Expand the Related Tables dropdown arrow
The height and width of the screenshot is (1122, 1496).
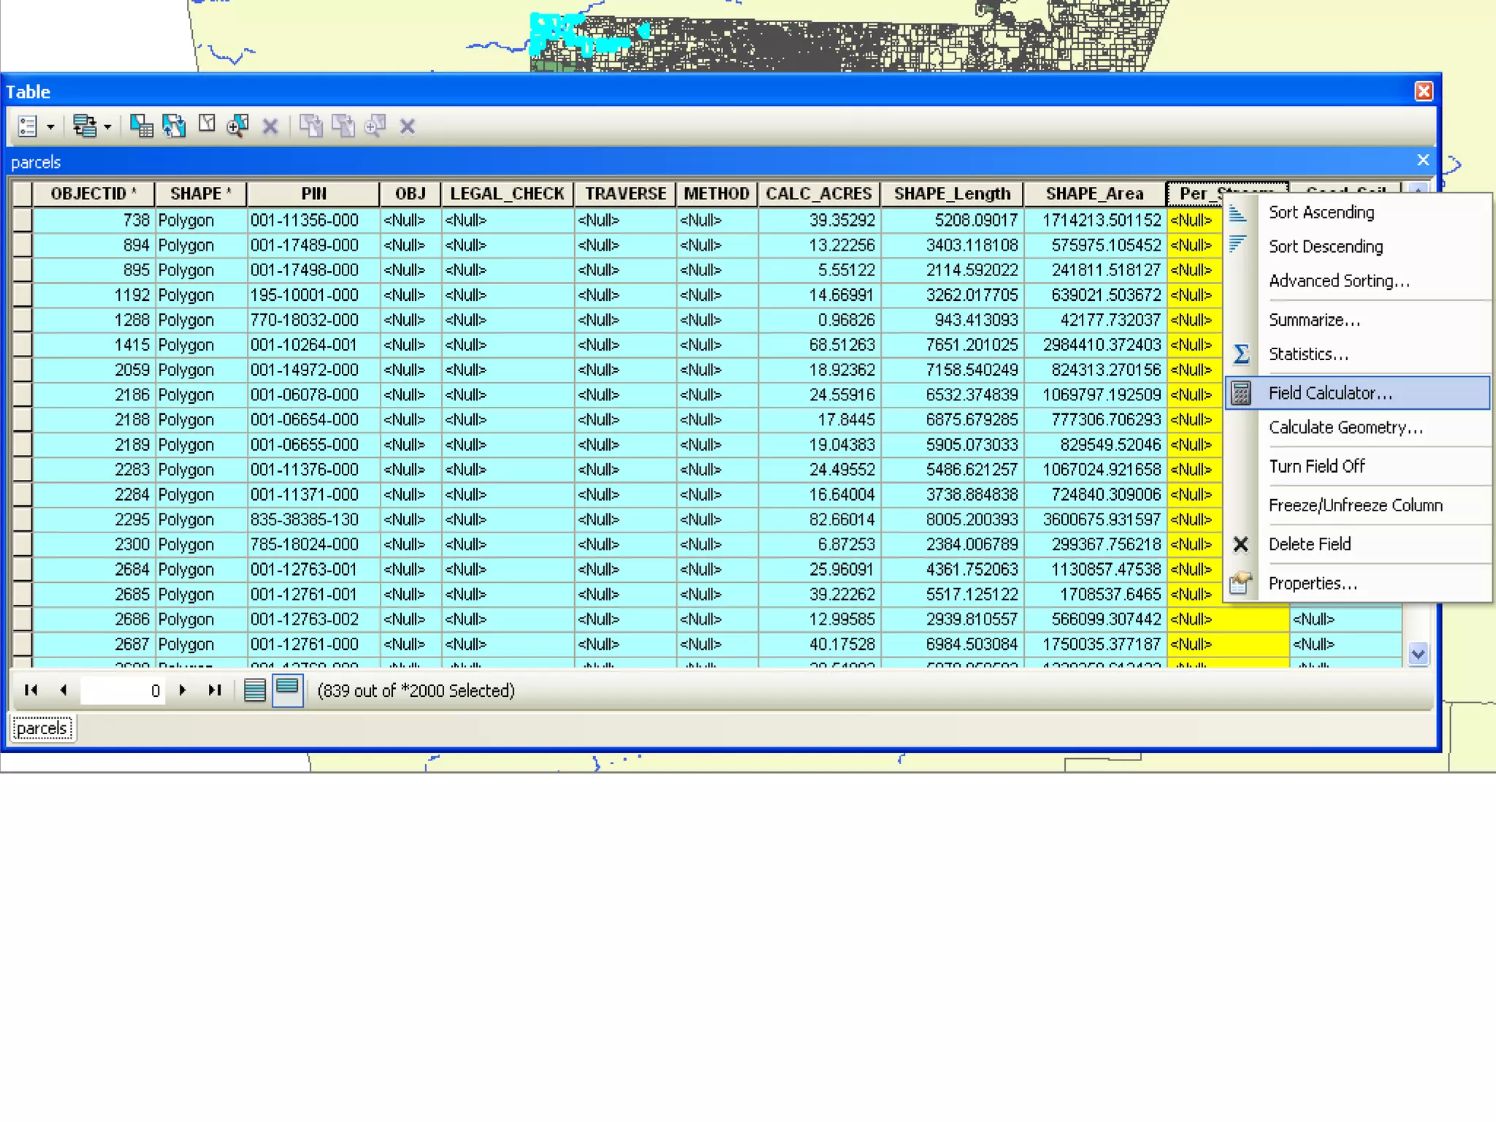click(107, 127)
